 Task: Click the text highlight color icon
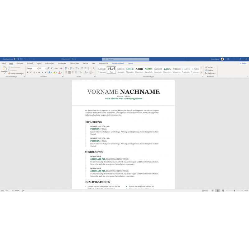(x=54, y=72)
